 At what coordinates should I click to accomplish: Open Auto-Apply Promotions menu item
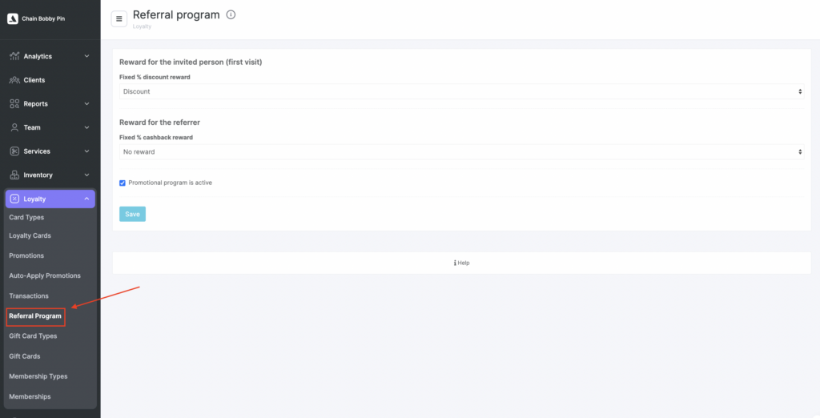pos(45,275)
